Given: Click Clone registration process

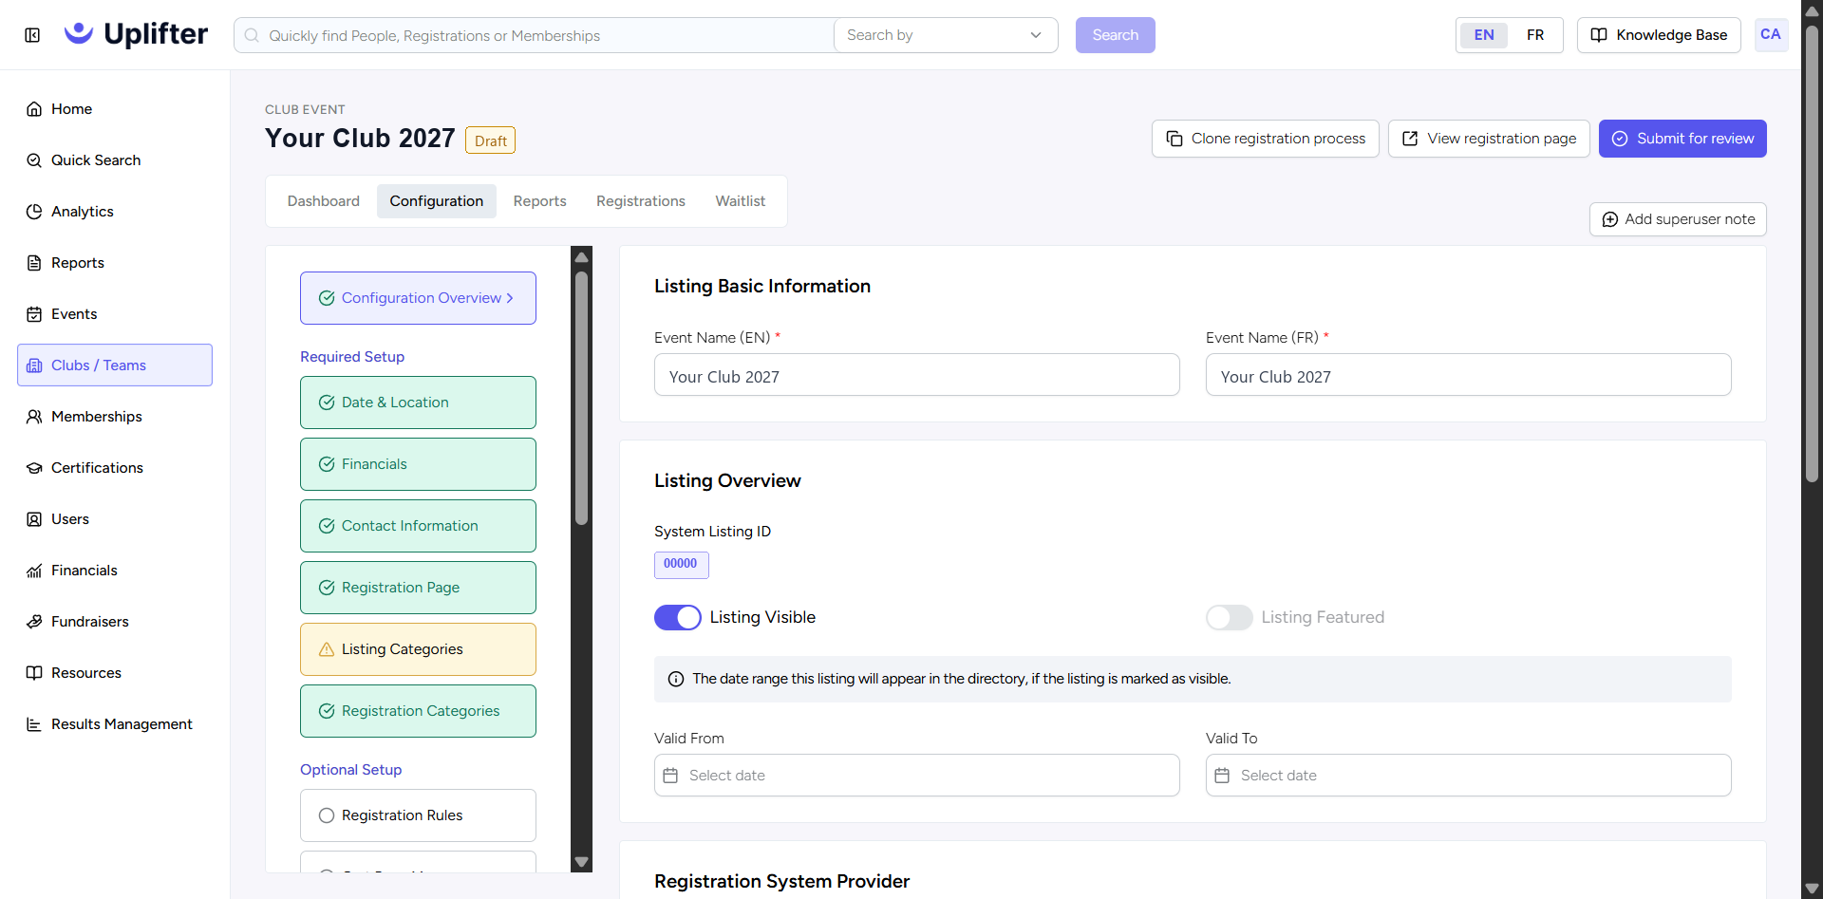Looking at the screenshot, I should pyautogui.click(x=1266, y=139).
